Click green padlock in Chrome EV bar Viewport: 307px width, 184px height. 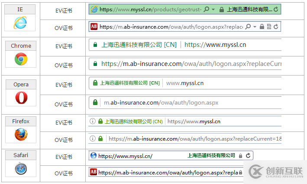tap(95, 45)
